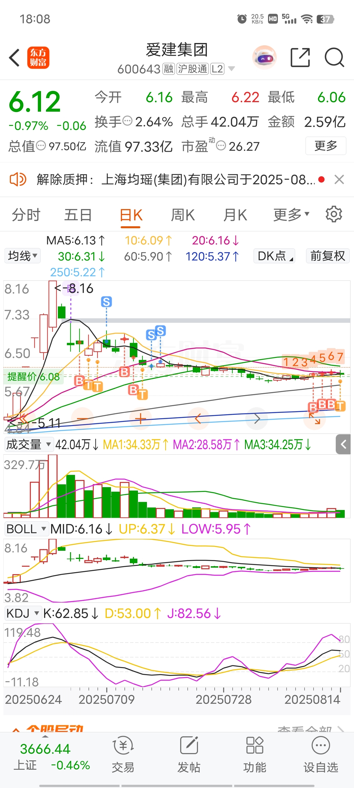Viewport: 354px width, 788px height.
Task: Open the AI robot assistant icon
Action: click(x=264, y=57)
